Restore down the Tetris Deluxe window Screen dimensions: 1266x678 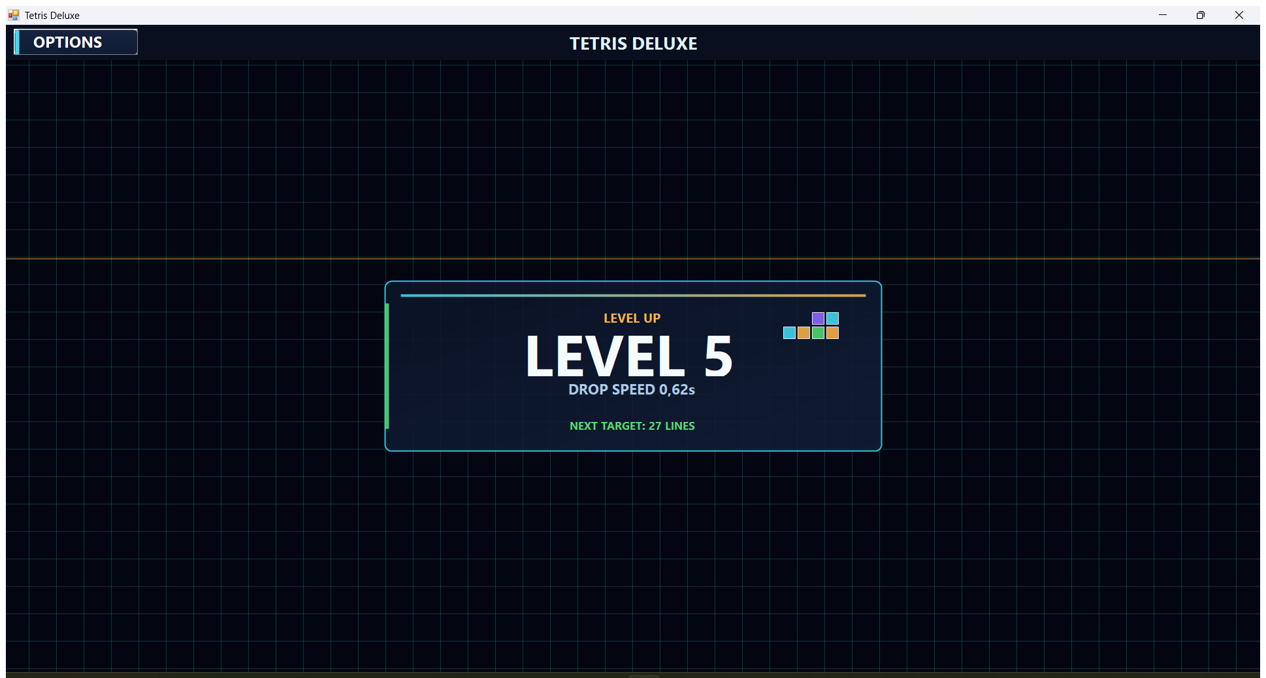click(x=1201, y=15)
